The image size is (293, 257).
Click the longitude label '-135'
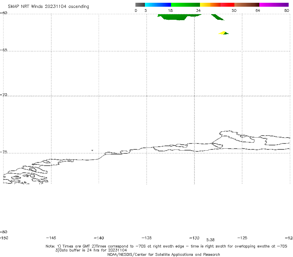point(146,238)
